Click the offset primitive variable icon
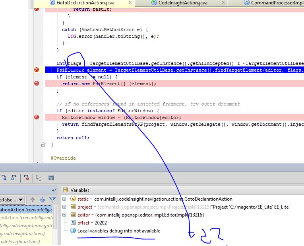Image resolution: width=304 pixels, height=246 pixels. click(73, 223)
